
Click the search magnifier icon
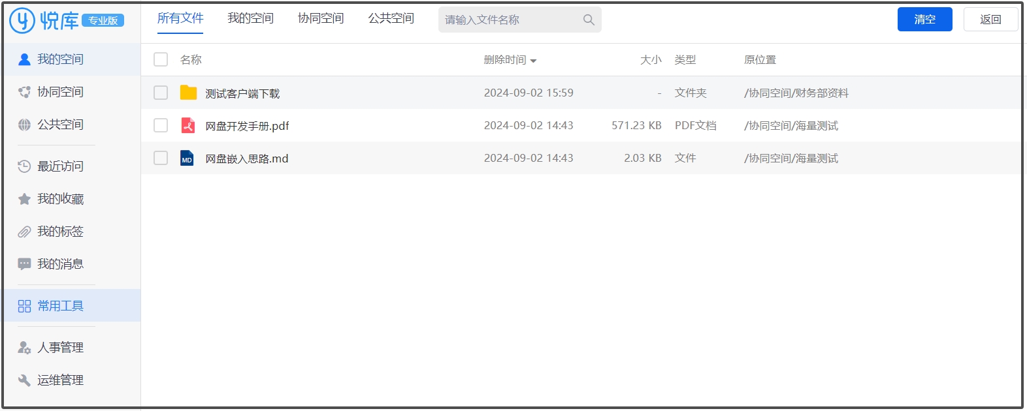(x=589, y=20)
